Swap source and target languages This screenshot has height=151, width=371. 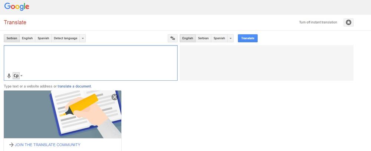click(x=172, y=38)
